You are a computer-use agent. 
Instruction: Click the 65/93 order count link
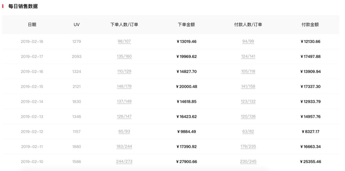pos(124,131)
